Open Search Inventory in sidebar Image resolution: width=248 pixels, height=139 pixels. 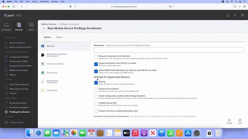coord(17,43)
